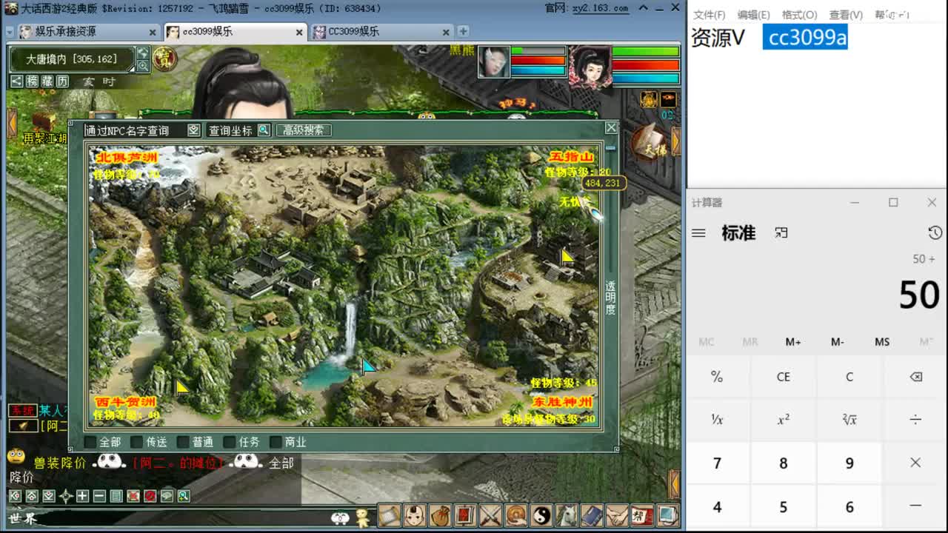948x533 pixels.
Task: Open the white horse mount icon
Action: pyautogui.click(x=567, y=515)
